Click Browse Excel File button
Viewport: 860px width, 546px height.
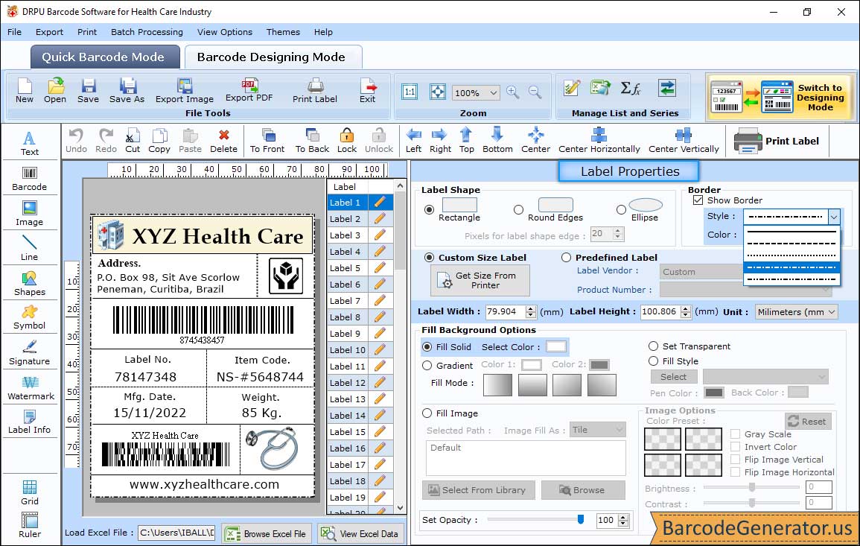click(267, 533)
